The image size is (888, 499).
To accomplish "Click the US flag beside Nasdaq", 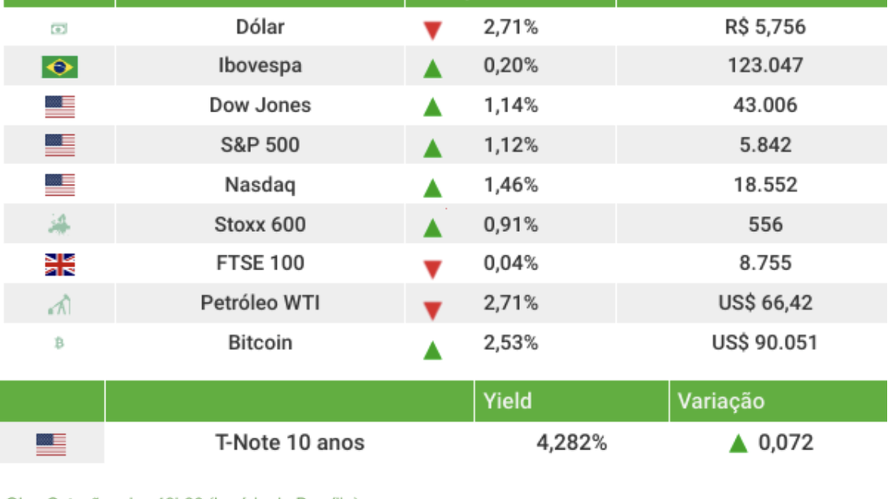I will pyautogui.click(x=59, y=185).
